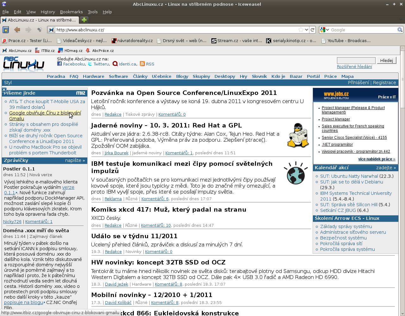Click the IBM globe image
The image size is (405, 316).
(296, 173)
